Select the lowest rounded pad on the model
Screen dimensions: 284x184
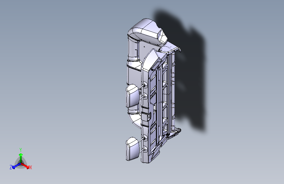click(132, 149)
